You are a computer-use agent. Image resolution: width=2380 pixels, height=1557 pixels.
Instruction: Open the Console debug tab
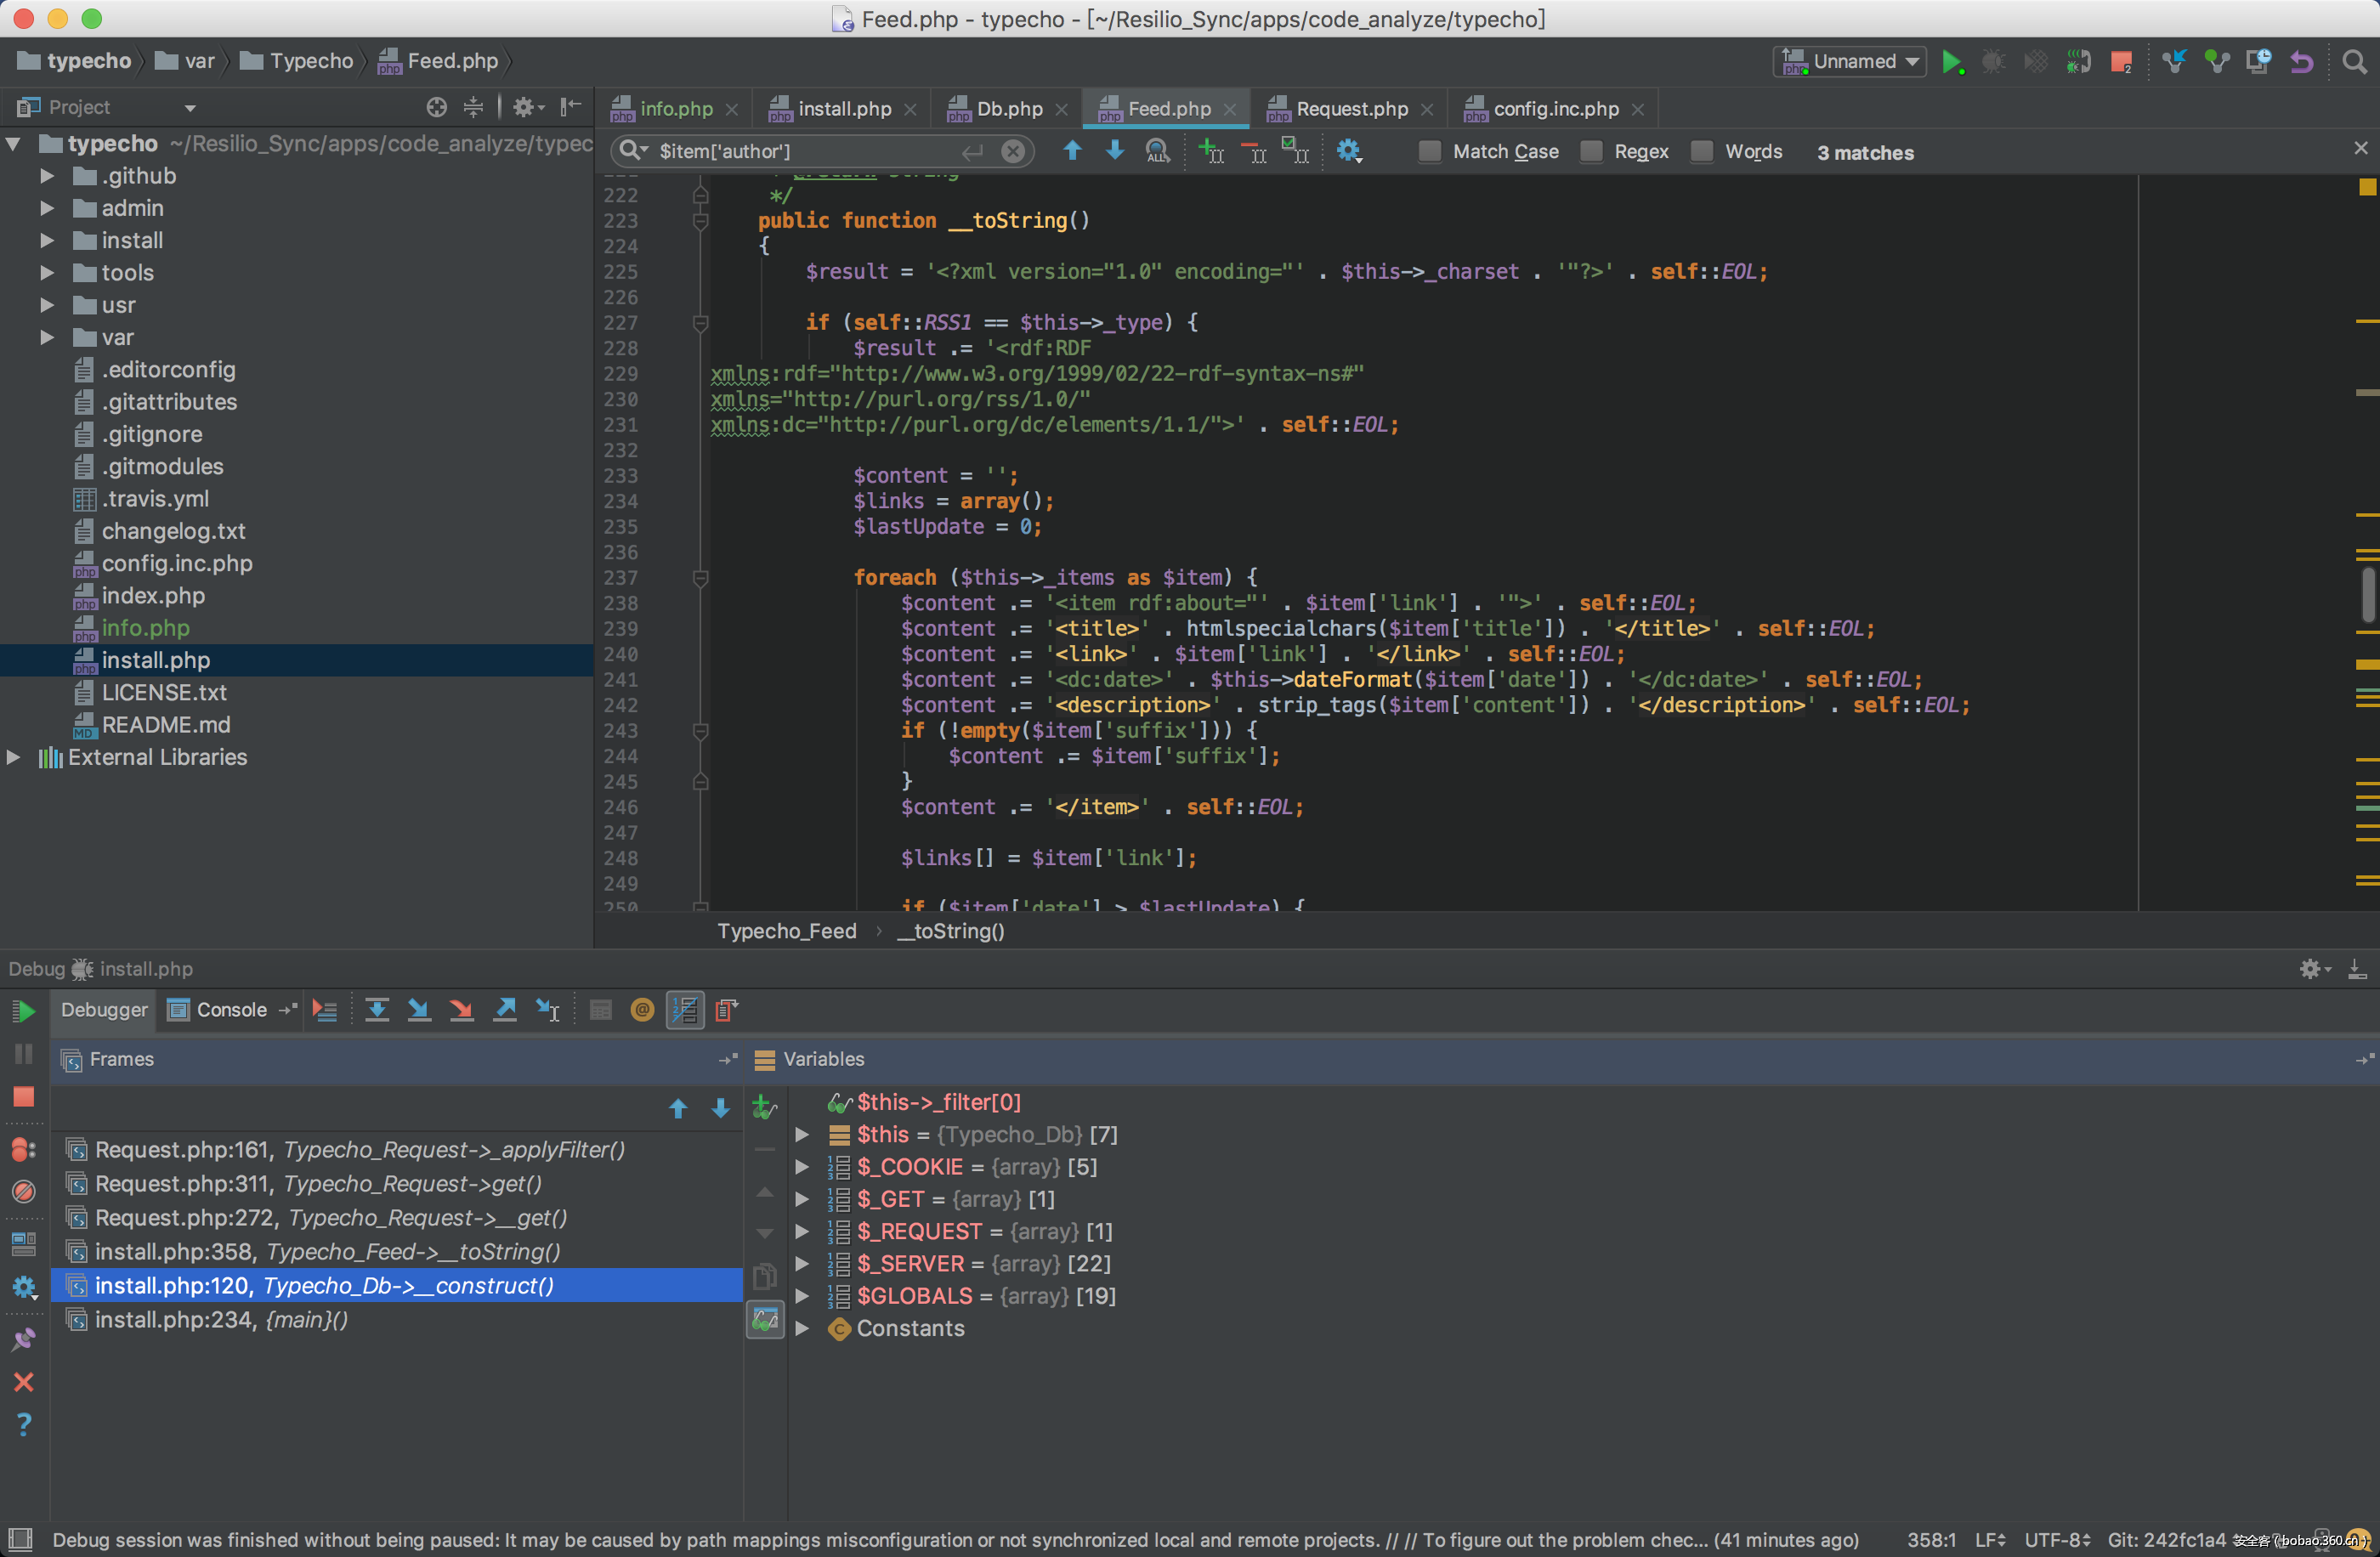(230, 1010)
